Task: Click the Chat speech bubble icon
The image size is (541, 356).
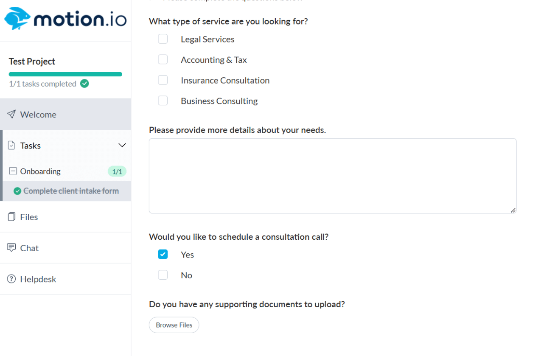Action: [x=11, y=248]
